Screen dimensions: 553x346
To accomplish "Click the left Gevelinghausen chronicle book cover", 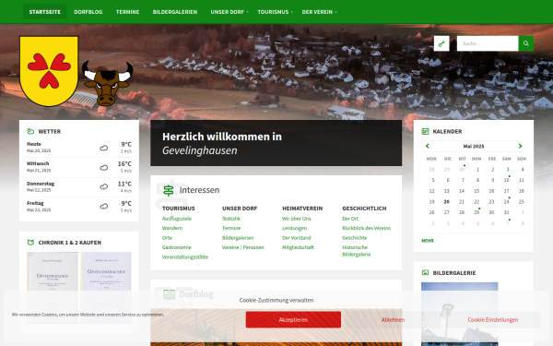I will [x=53, y=288].
